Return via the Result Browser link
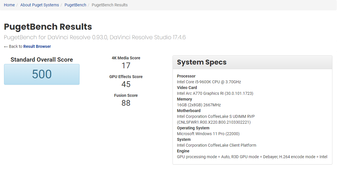The image size is (337, 172). click(37, 46)
